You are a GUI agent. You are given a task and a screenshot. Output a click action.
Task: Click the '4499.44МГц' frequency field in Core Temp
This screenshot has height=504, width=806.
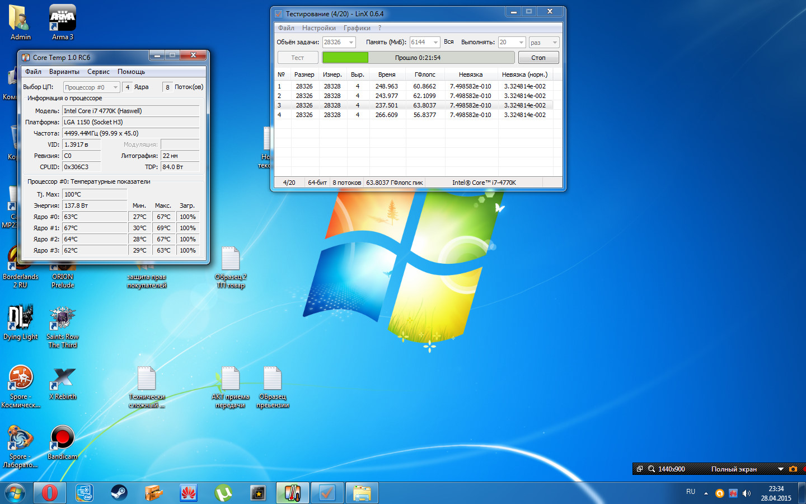click(130, 133)
